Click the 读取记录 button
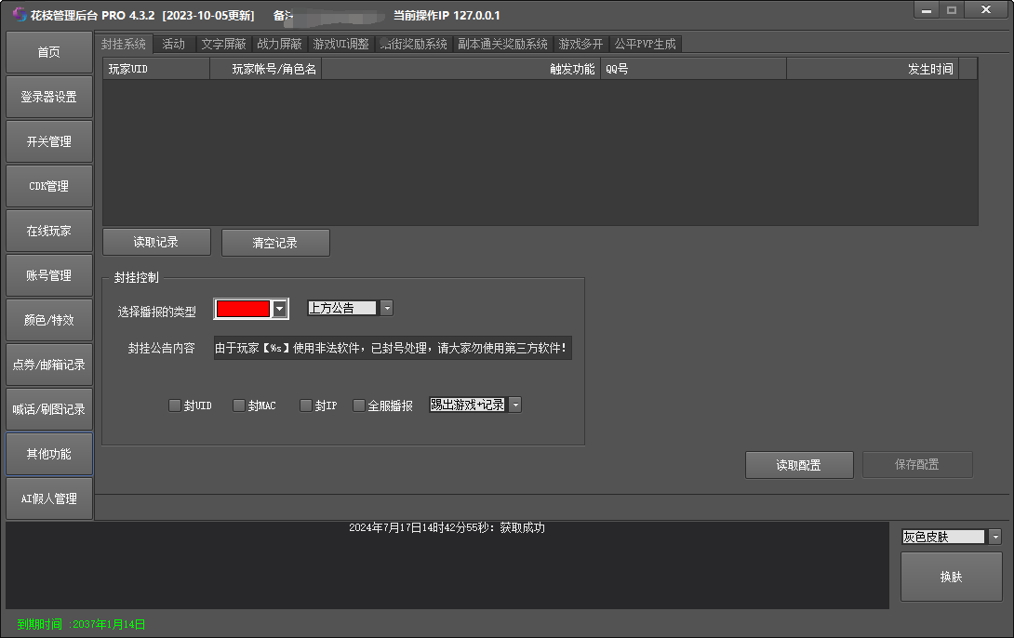The image size is (1014, 638). 156,243
